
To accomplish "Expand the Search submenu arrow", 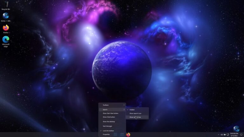I will click(124, 110).
